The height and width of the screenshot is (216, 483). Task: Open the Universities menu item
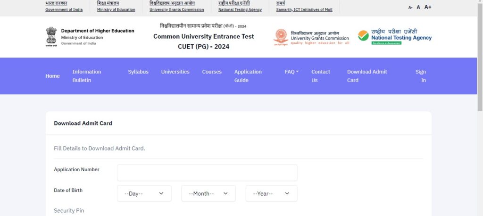point(175,72)
